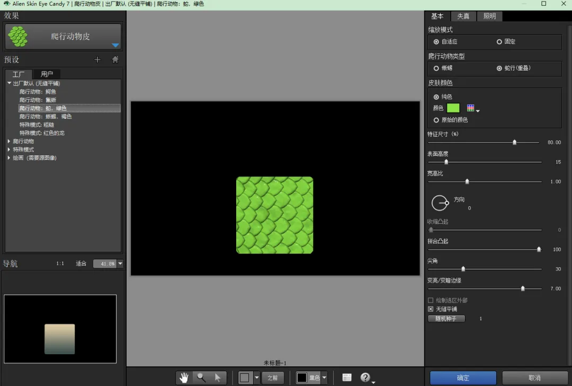The height and width of the screenshot is (386, 572).
Task: Open the preview split view dropdown arrow
Action: [257, 378]
